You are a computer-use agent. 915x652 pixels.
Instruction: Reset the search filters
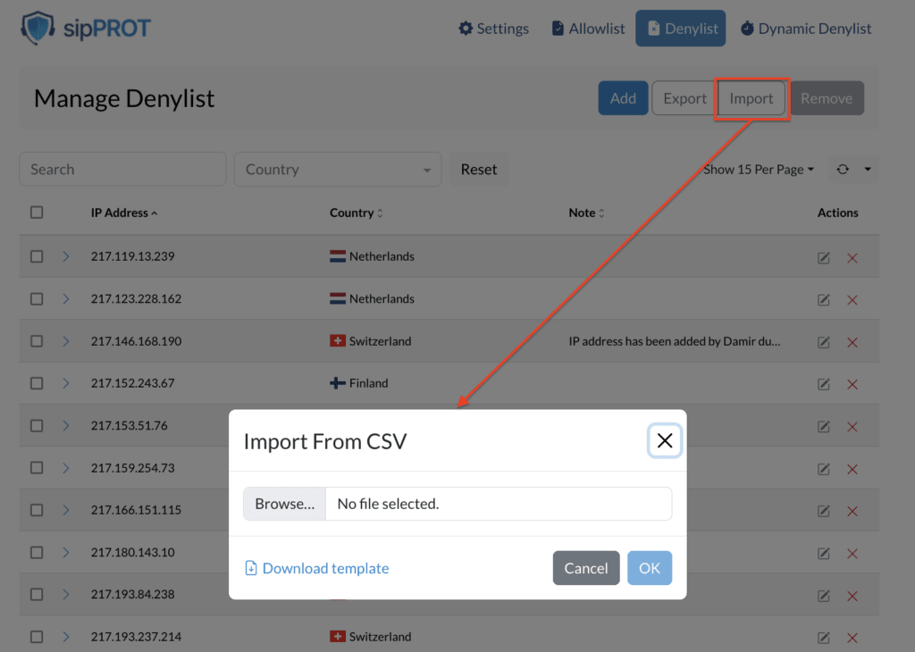point(479,169)
